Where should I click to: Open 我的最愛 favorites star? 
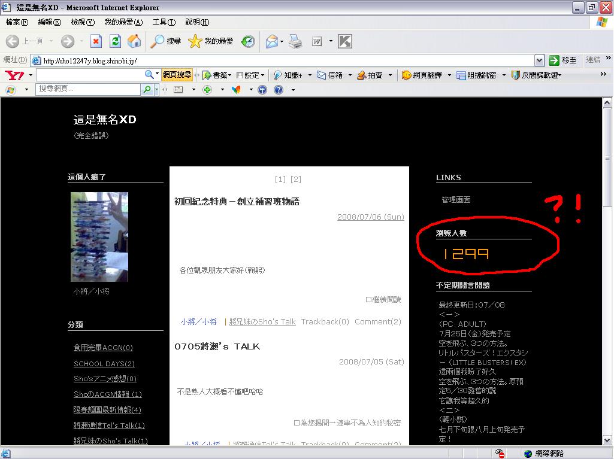(x=211, y=41)
